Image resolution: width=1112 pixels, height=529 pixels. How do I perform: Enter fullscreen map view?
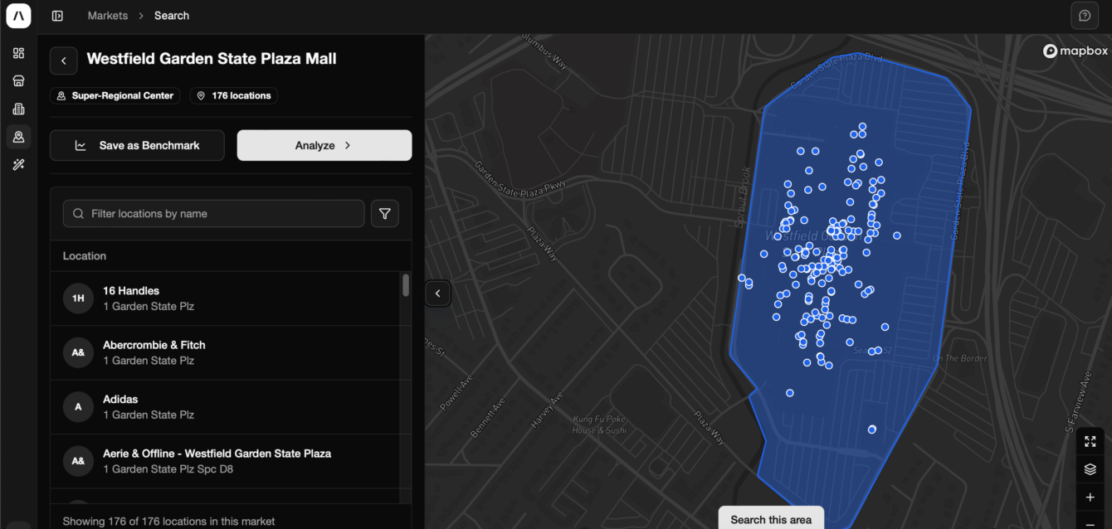click(1090, 441)
